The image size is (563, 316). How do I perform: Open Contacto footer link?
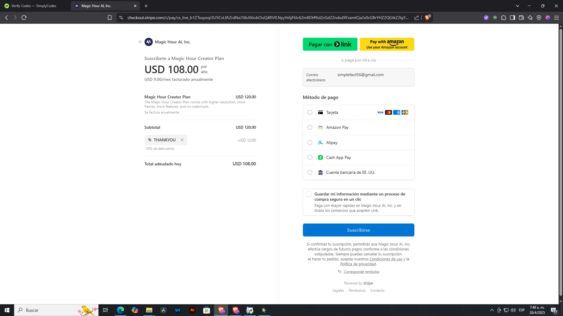pos(377,291)
